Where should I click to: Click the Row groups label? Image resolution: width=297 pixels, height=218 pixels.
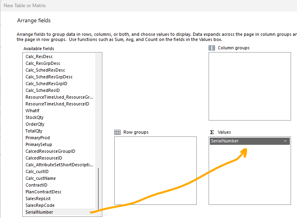(x=136, y=132)
